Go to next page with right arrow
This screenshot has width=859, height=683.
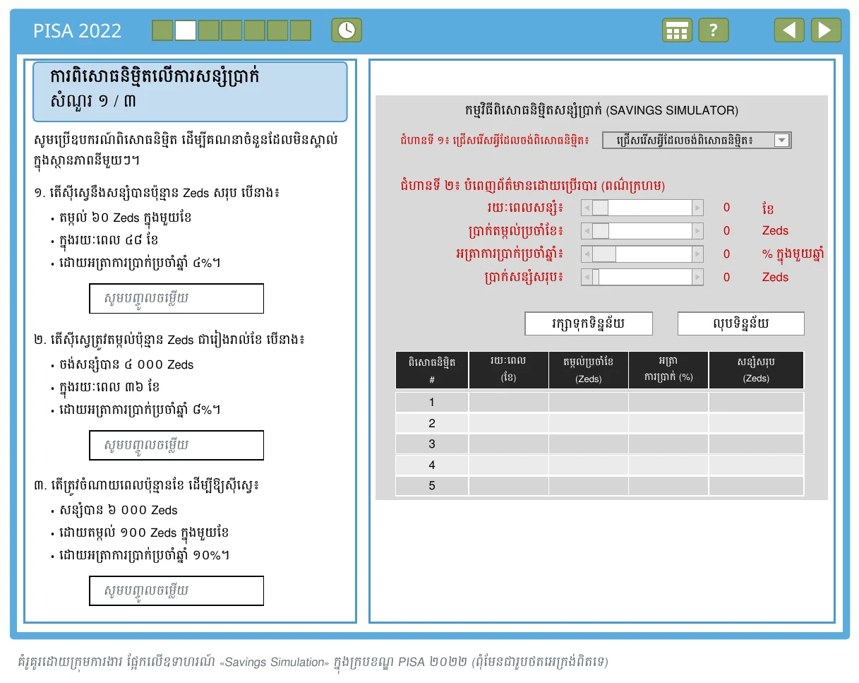coord(826,30)
